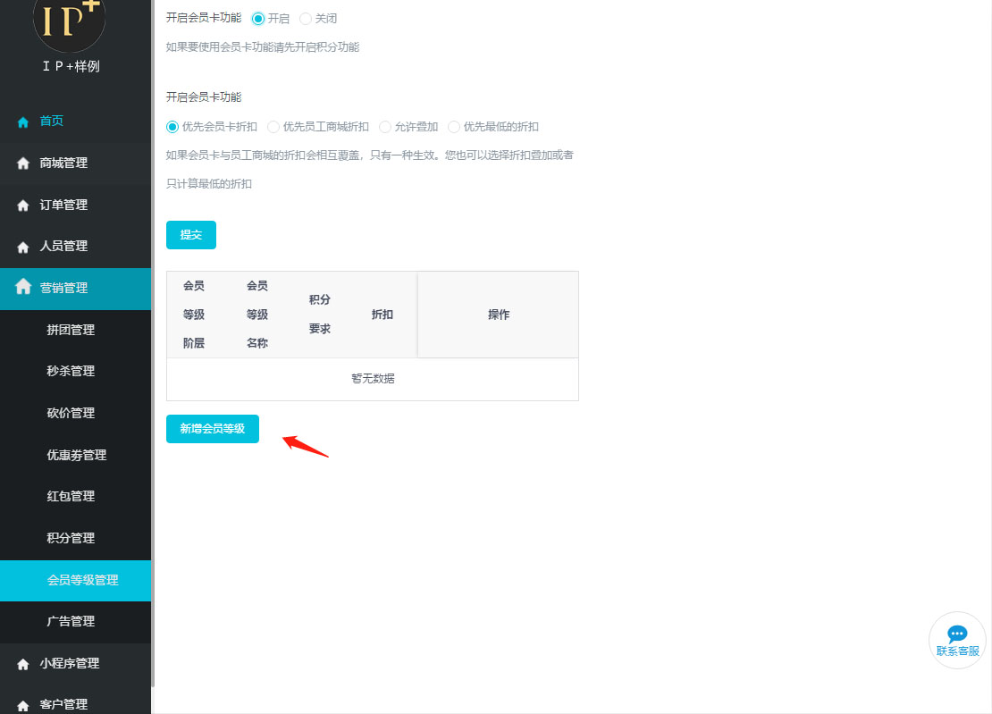Choose 优先员工商城折扣 radio option

click(273, 127)
